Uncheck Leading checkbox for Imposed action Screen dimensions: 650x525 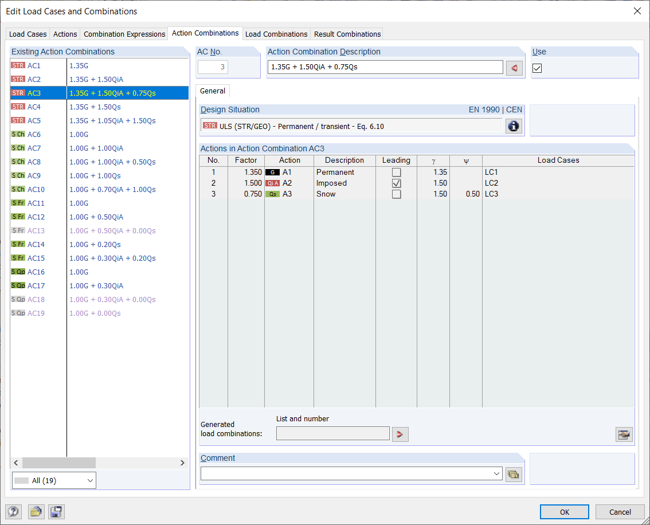point(396,183)
